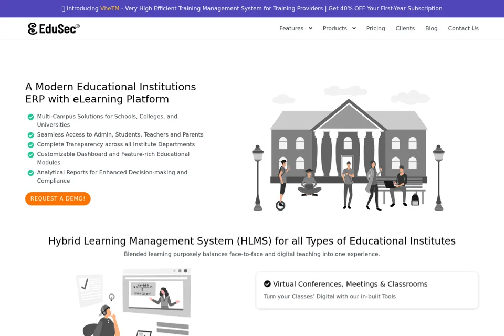Screen dimensions: 504x336
Task: Visit the Blog link
Action: point(432,29)
